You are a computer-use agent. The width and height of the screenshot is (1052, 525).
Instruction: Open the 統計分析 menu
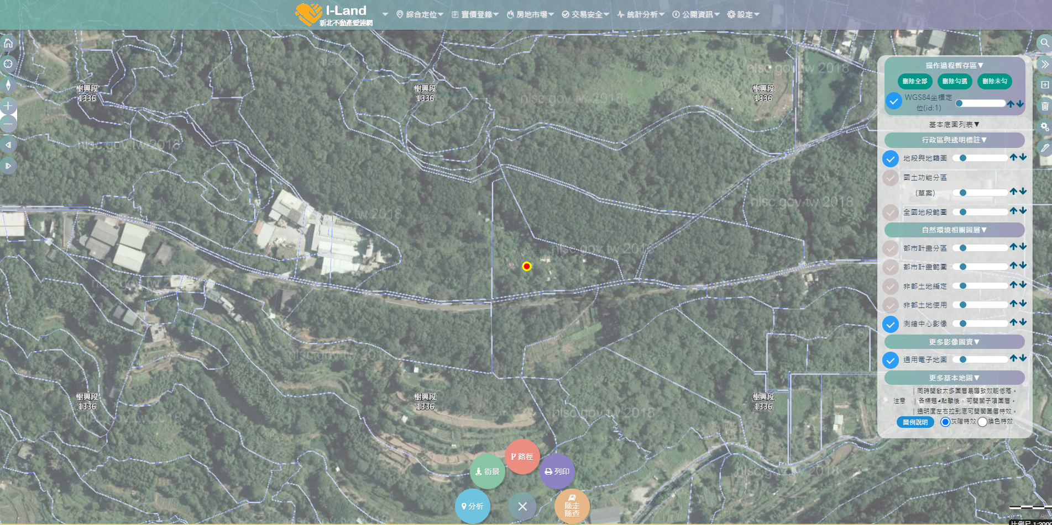point(641,14)
